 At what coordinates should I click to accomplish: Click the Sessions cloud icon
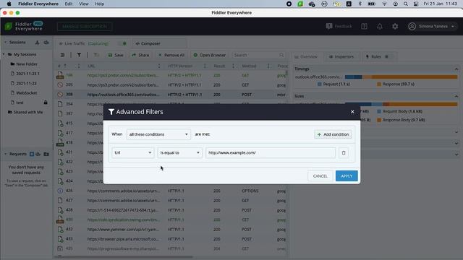46,43
